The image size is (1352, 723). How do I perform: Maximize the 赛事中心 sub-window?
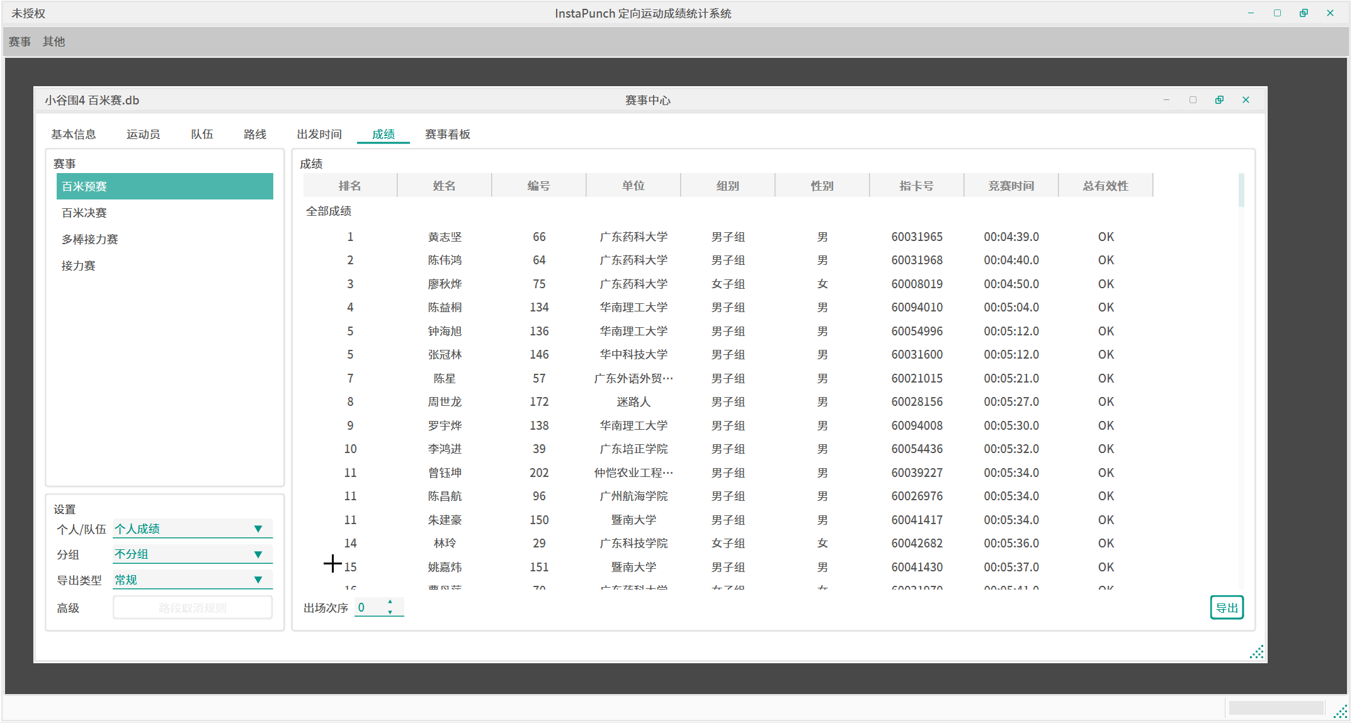pyautogui.click(x=1193, y=100)
